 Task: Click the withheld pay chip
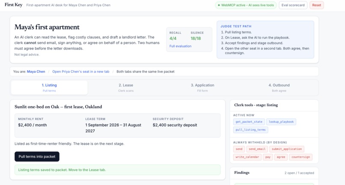(x=268, y=157)
